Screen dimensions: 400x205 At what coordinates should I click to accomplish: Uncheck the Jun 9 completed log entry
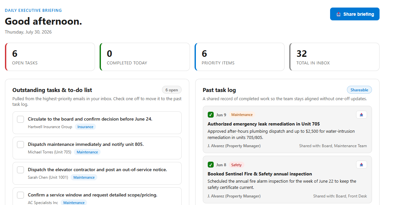point(210,115)
